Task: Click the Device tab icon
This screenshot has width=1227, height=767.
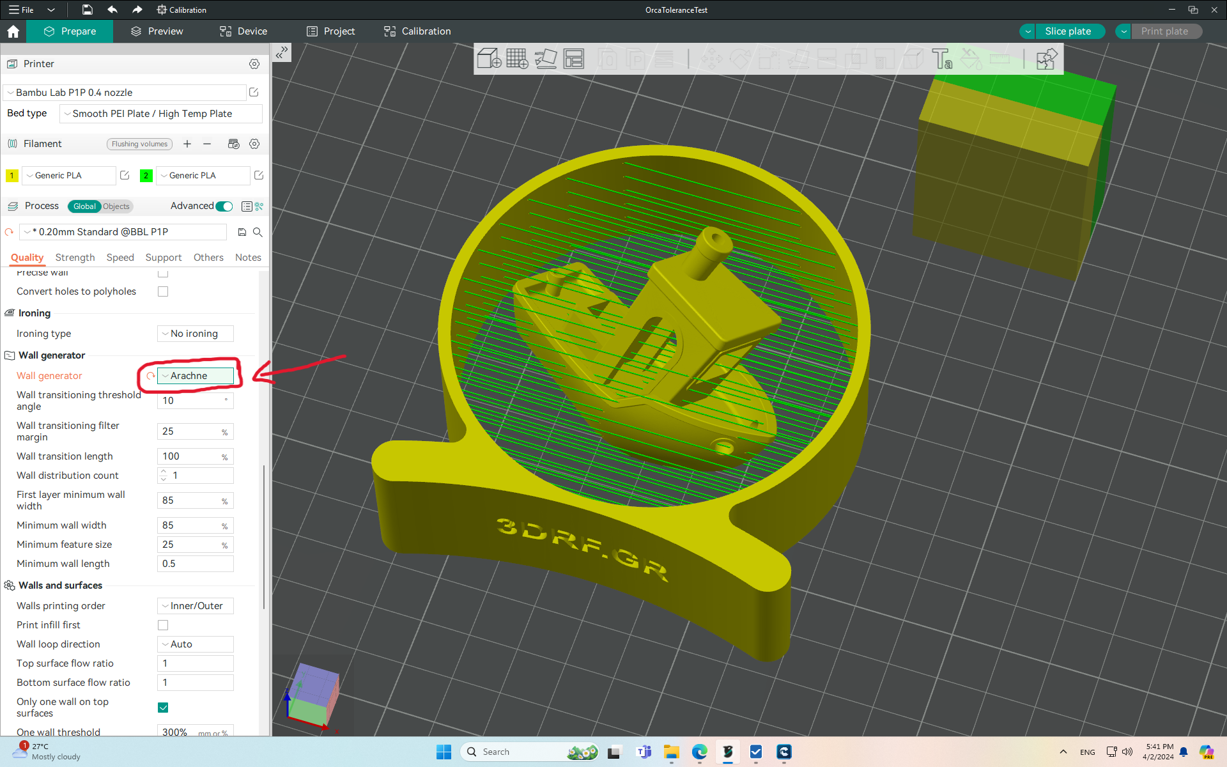Action: tap(226, 31)
